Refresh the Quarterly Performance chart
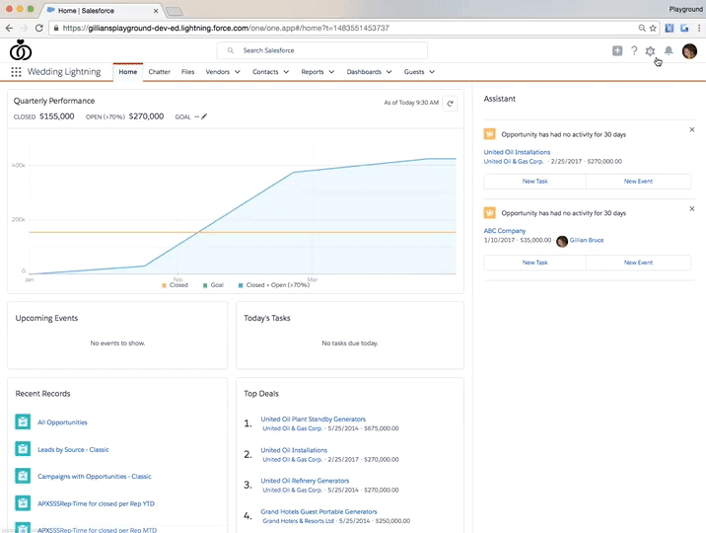 point(450,104)
